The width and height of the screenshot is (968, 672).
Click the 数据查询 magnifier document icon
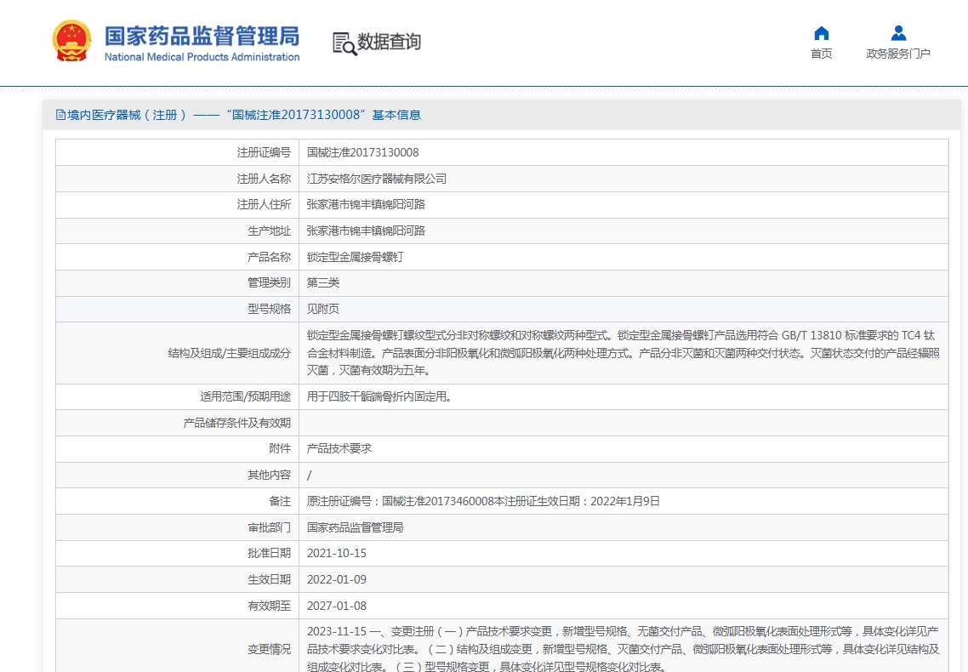[x=344, y=43]
